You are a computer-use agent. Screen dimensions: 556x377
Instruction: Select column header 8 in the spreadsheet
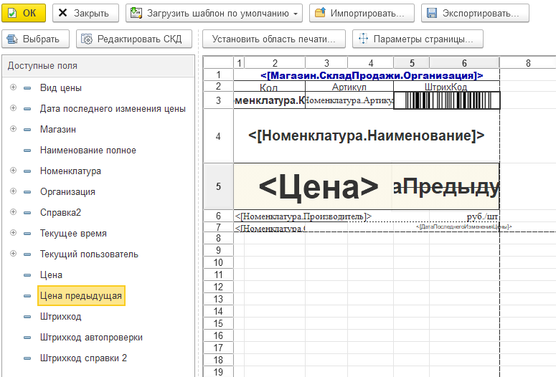coord(527,63)
